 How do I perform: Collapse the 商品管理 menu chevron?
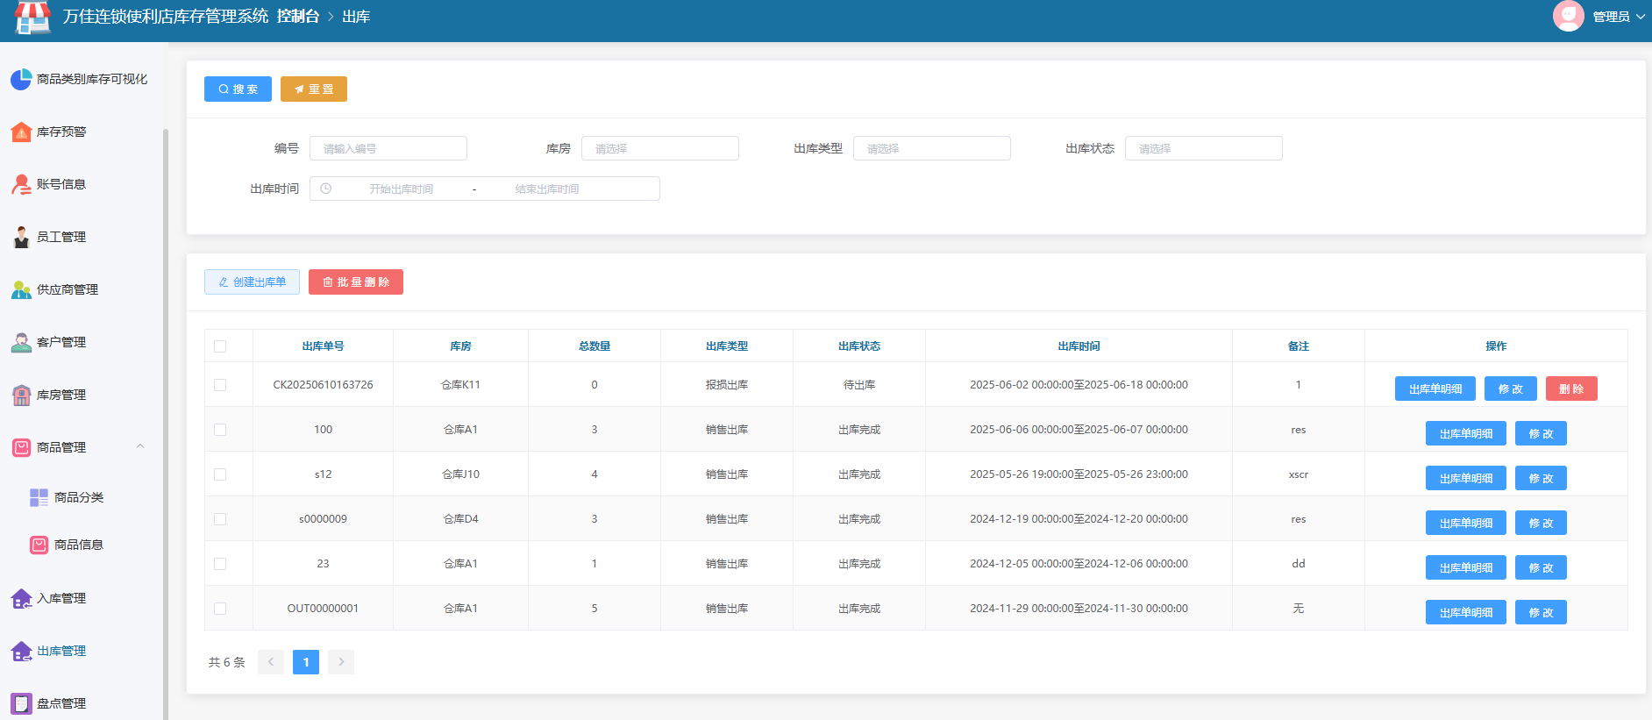tap(140, 446)
